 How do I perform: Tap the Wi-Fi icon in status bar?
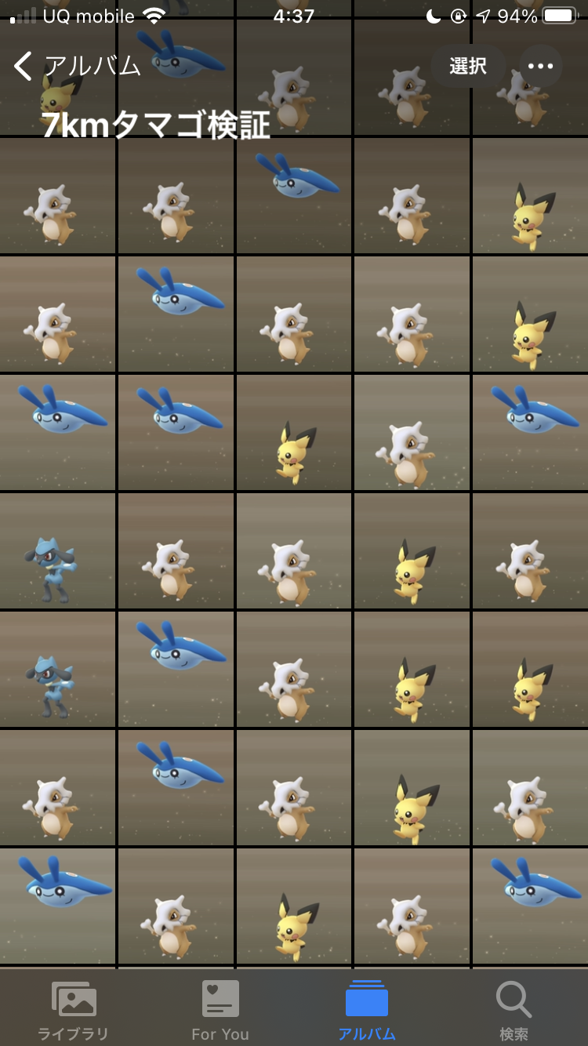coord(154,16)
